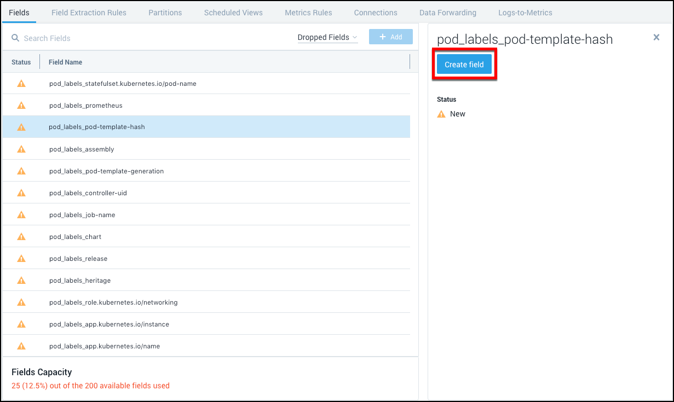The height and width of the screenshot is (402, 674).
Task: Click warning icon next to pod_labels_assembly
Action: 21,149
